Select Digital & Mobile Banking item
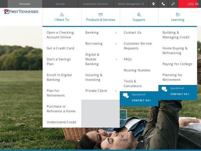The width and height of the screenshot is (201, 151). pos(92,59)
